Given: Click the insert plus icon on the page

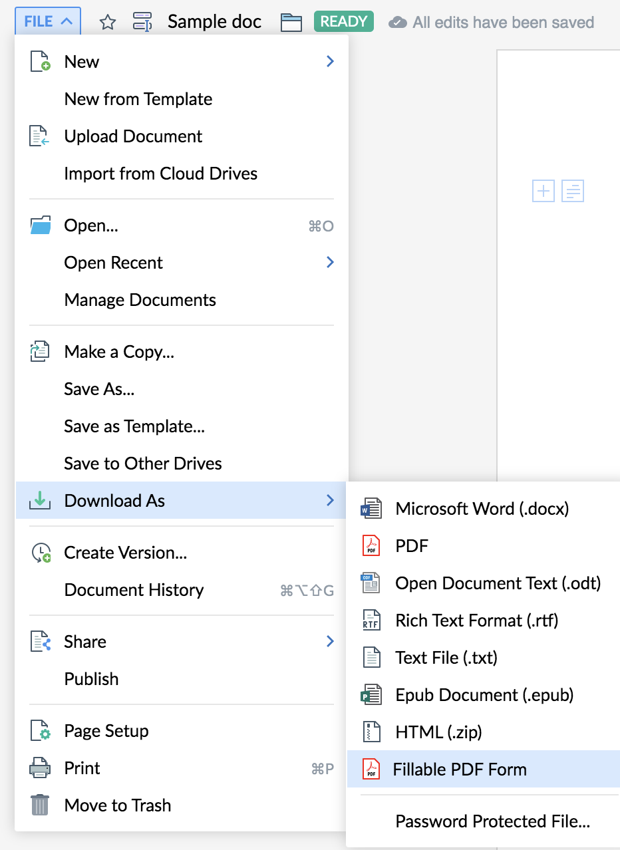Looking at the screenshot, I should (543, 191).
